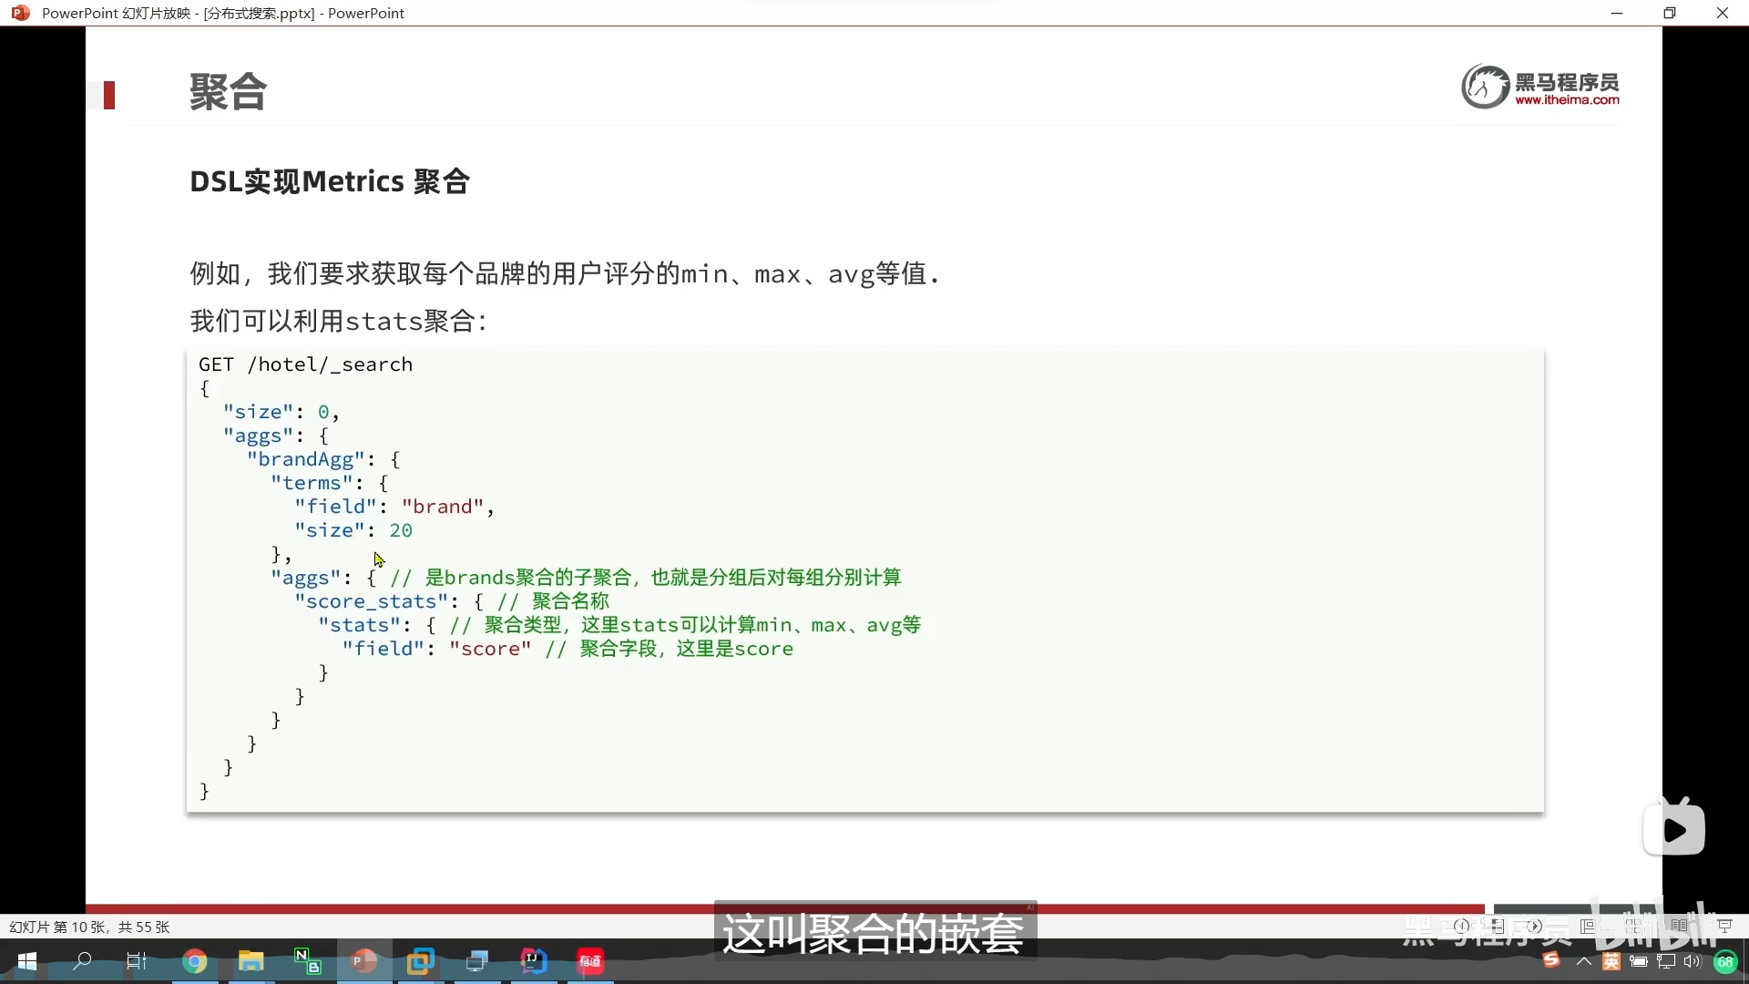Click the slide count text in status bar
Screen dimensions: 1749x984
click(x=89, y=927)
